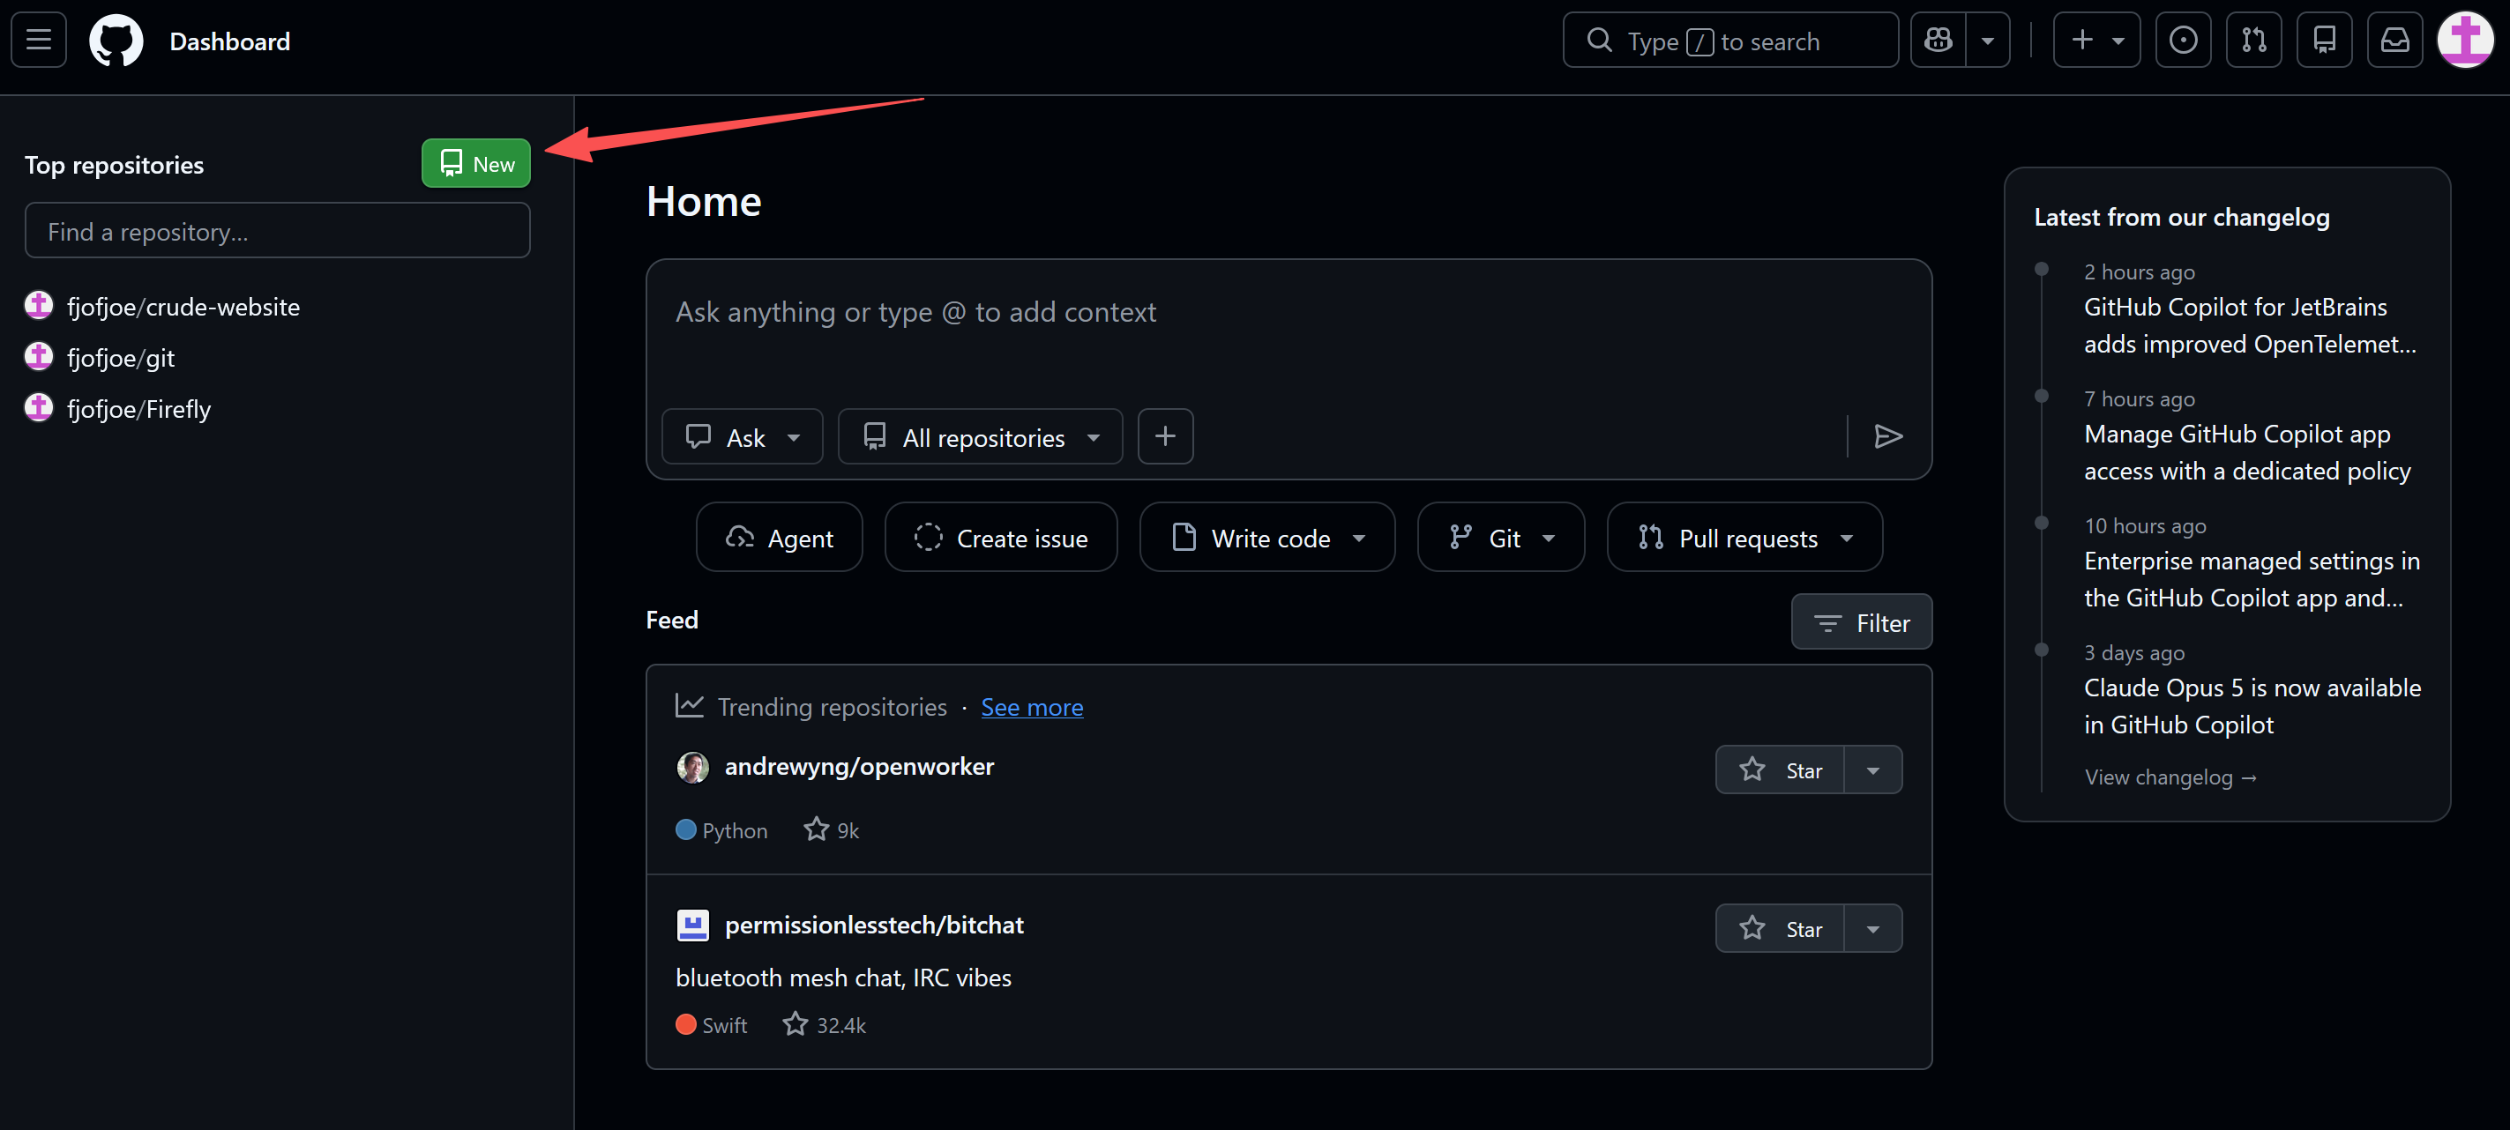Image resolution: width=2510 pixels, height=1130 pixels.
Task: Expand the Pull requests dropdown below prompt
Action: [x=1745, y=537]
